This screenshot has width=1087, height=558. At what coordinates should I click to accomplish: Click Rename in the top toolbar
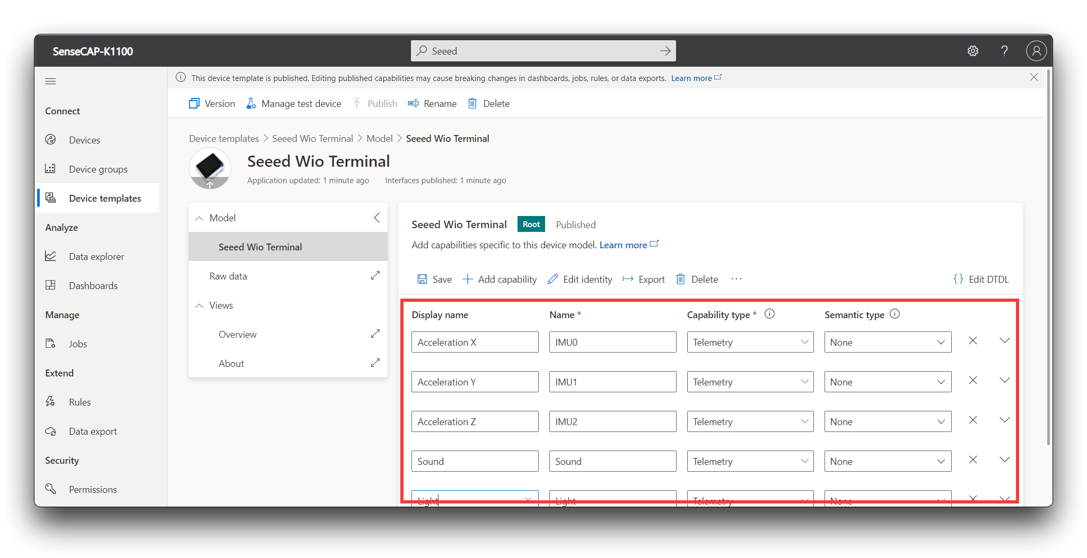pos(432,104)
